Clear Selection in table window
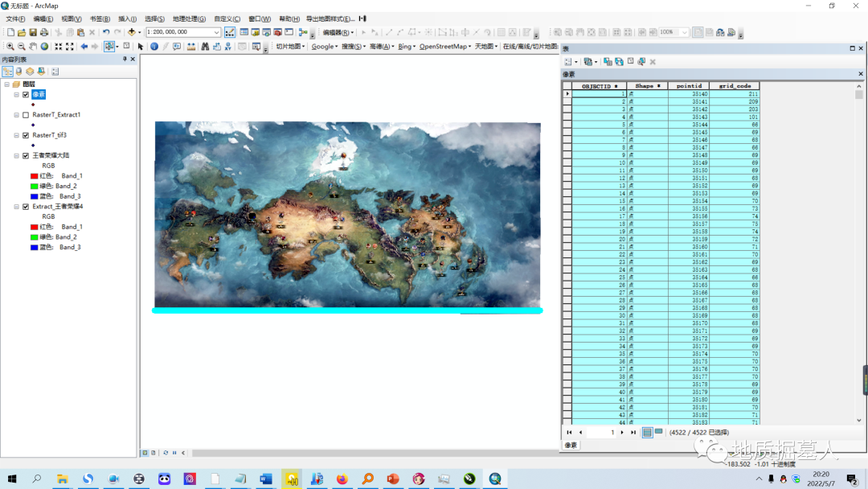Image resolution: width=868 pixels, height=489 pixels. (631, 61)
